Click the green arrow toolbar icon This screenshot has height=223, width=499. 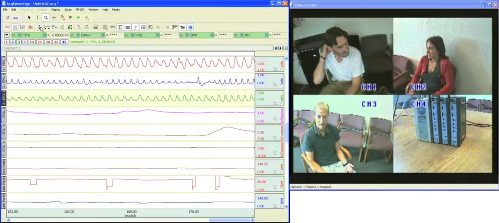point(78,18)
